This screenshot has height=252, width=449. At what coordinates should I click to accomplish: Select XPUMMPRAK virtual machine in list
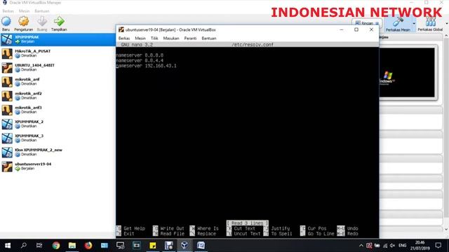(58, 39)
